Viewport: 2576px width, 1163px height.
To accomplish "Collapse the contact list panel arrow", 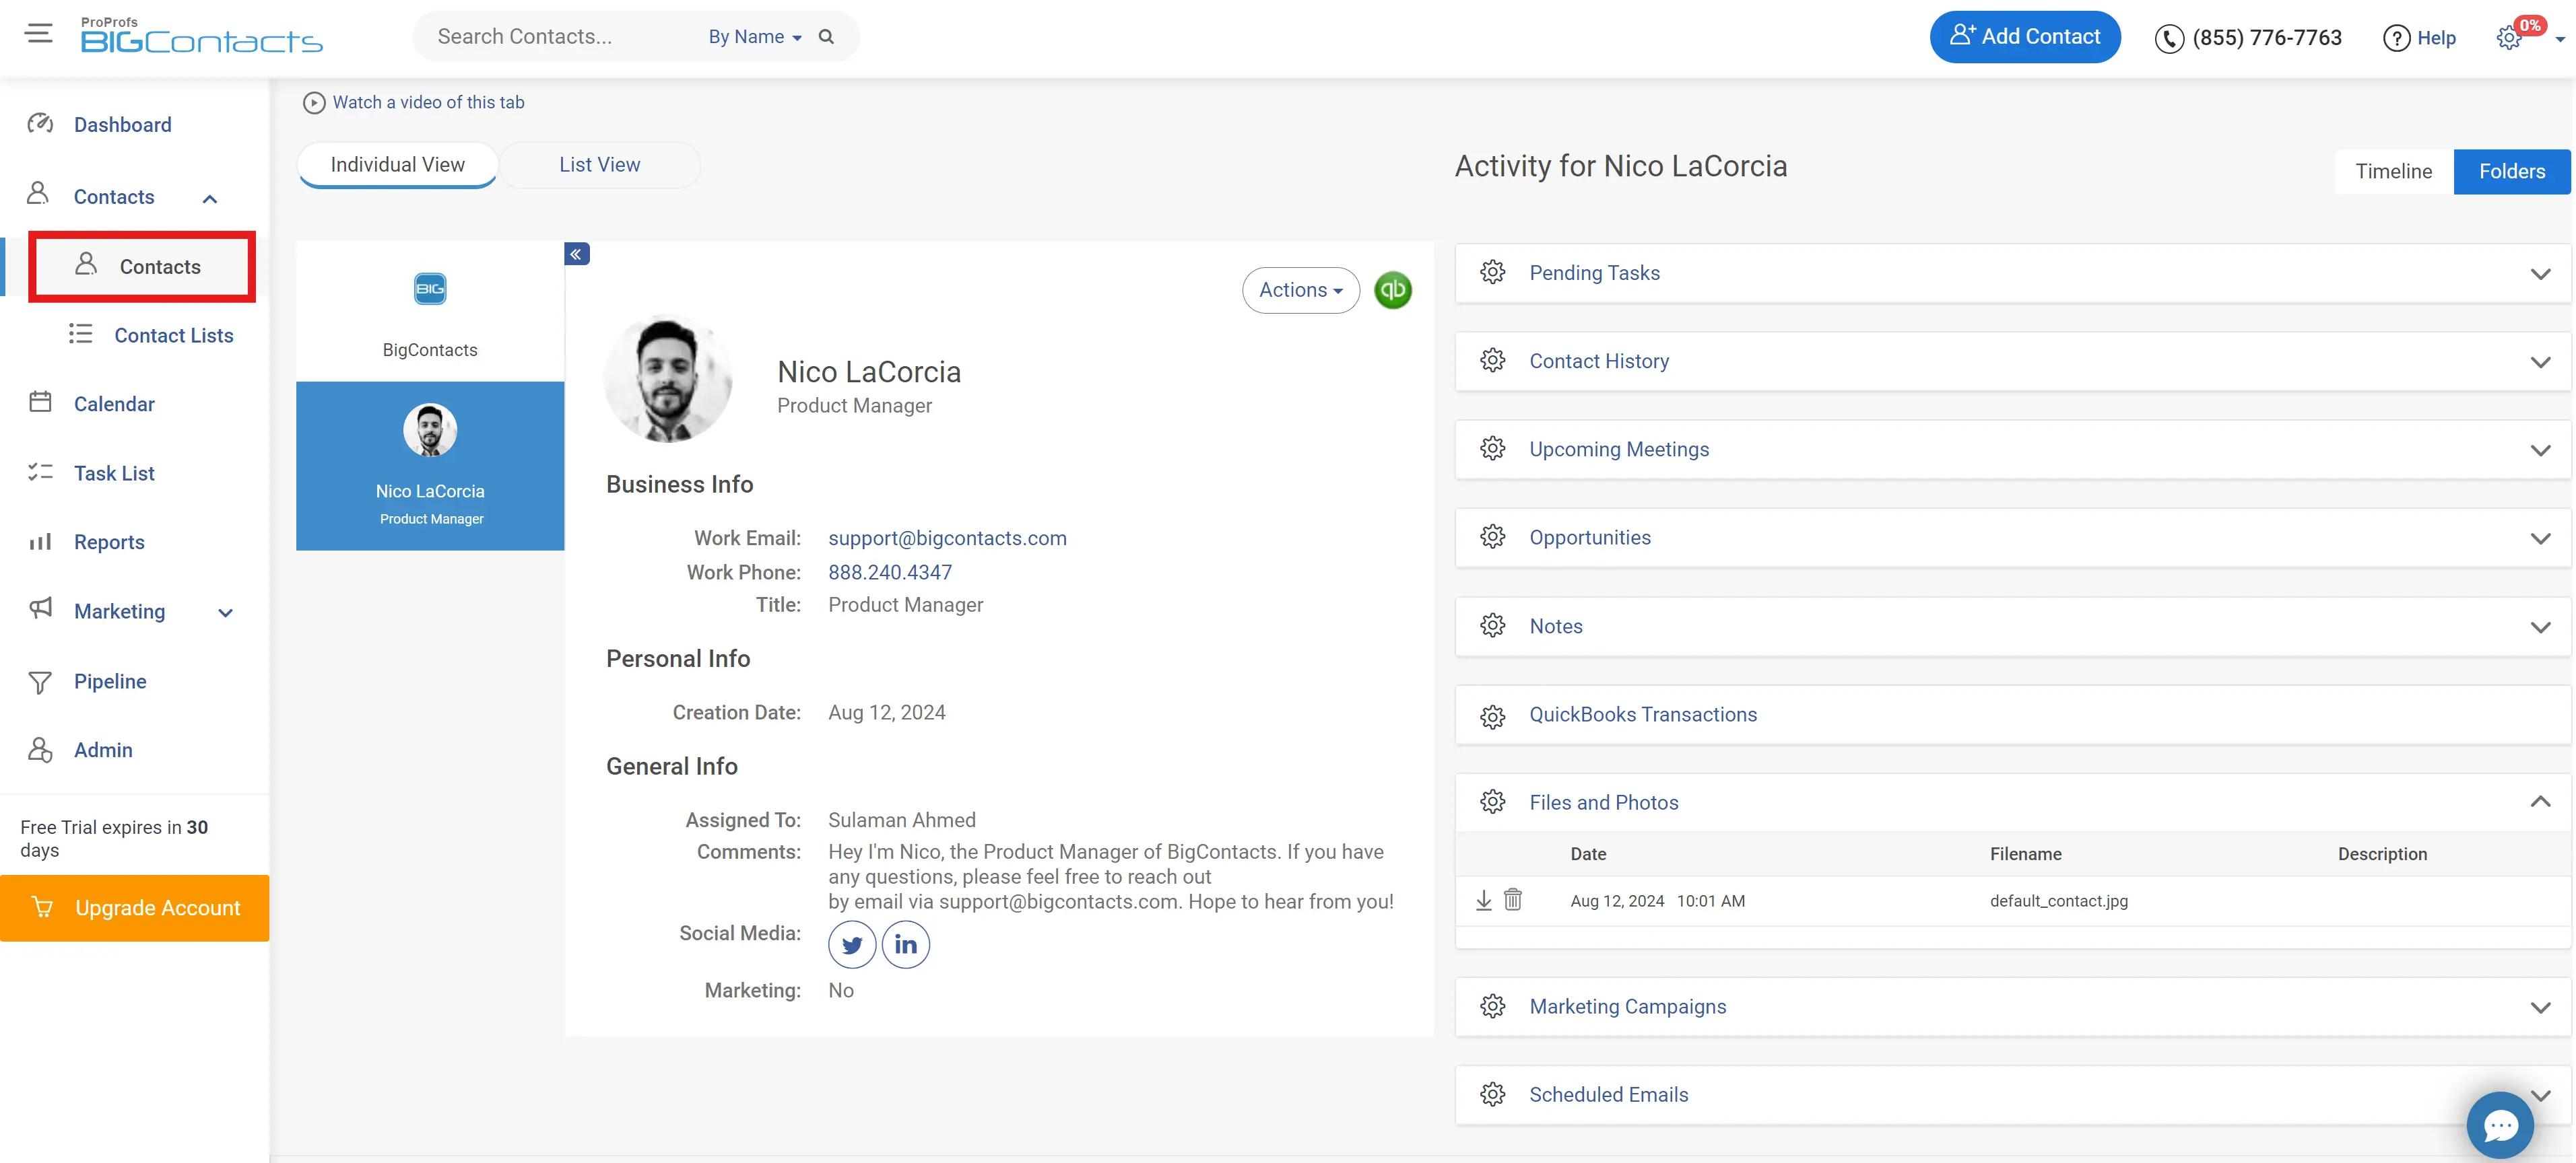I will click(576, 254).
